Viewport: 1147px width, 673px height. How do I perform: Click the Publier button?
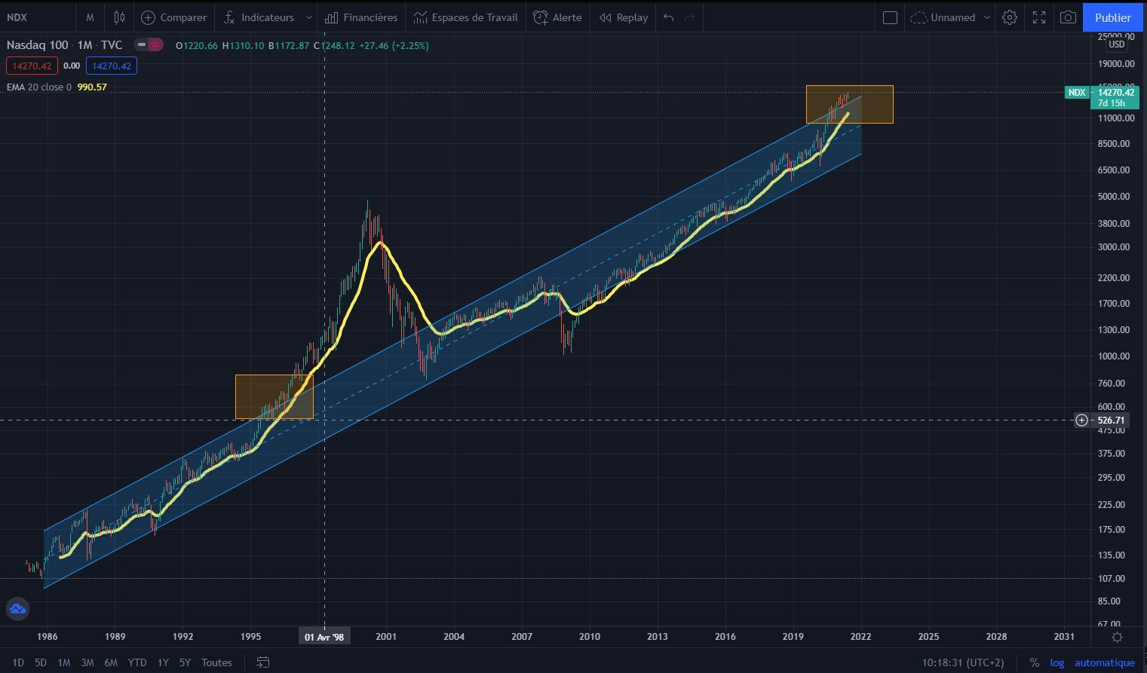[x=1113, y=17]
